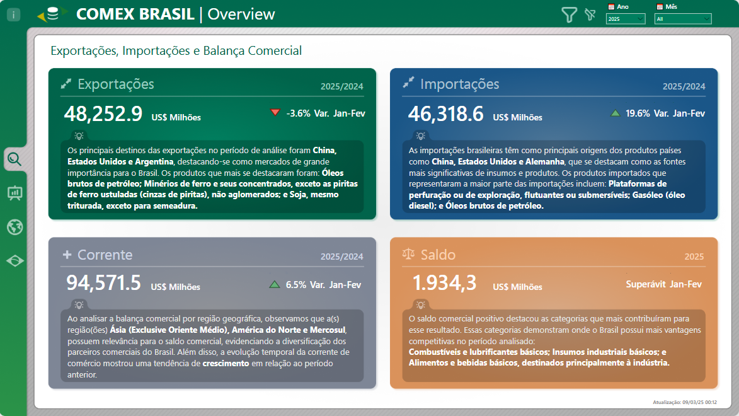Click the red down triangle on Exportações

pyautogui.click(x=275, y=112)
